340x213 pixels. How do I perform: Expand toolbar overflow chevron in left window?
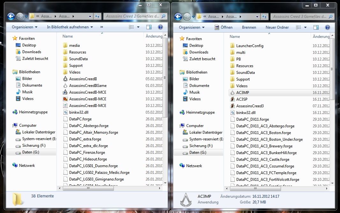(x=102, y=27)
